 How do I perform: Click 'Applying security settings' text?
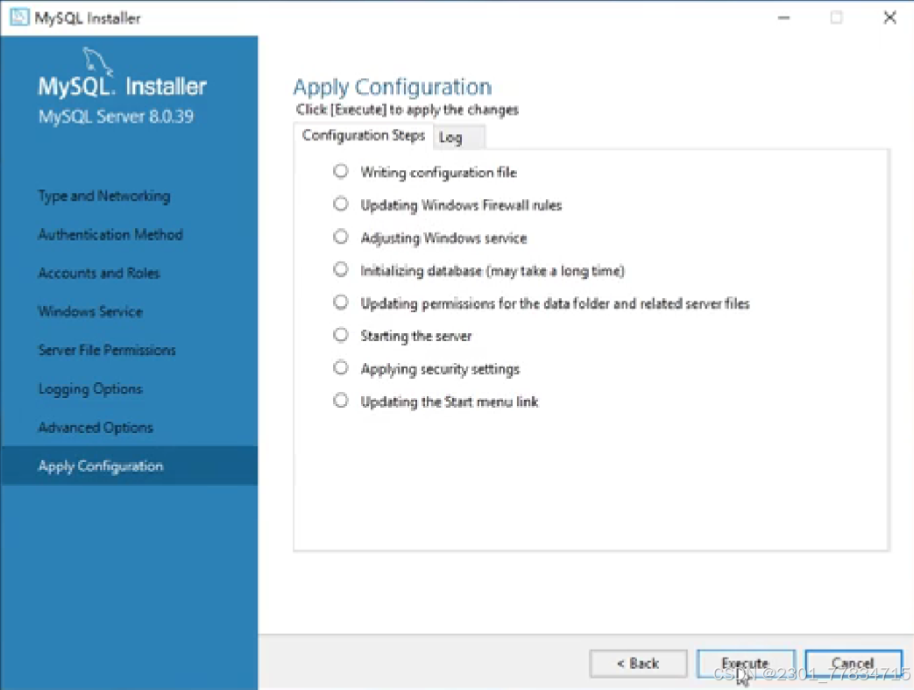pos(440,369)
